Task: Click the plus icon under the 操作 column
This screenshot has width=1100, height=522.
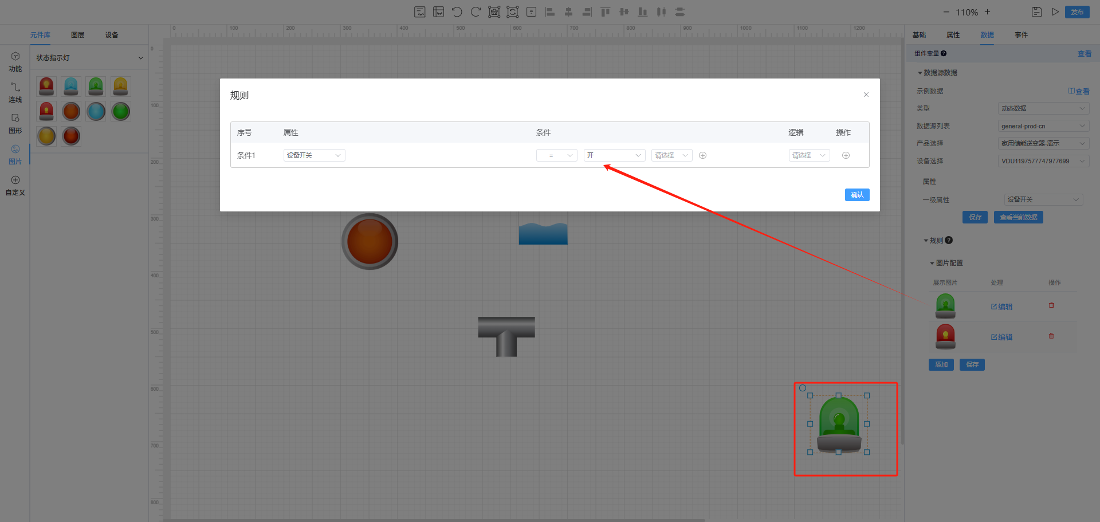Action: point(846,155)
